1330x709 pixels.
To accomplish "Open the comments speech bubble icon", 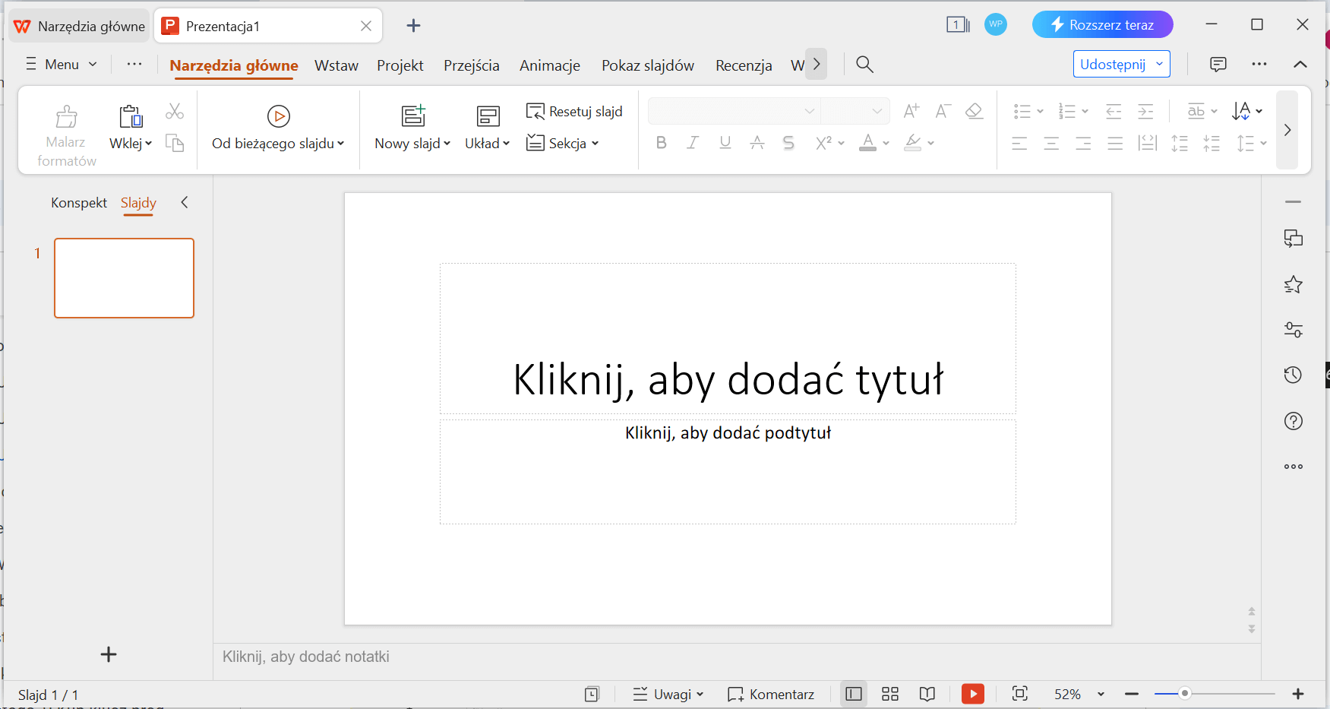I will pyautogui.click(x=1218, y=64).
